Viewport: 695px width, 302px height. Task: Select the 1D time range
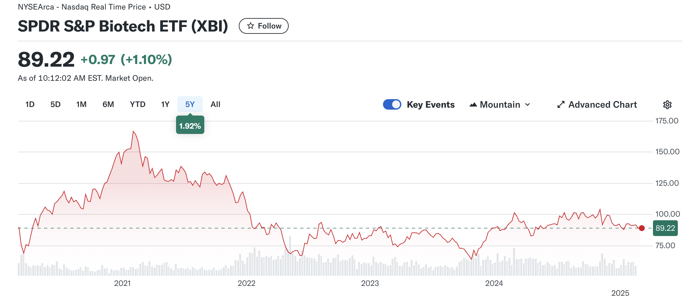[x=30, y=104]
